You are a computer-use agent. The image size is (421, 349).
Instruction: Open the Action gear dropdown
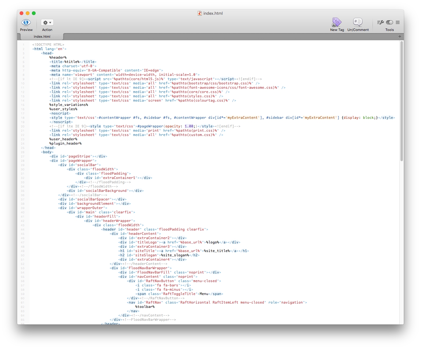(47, 22)
